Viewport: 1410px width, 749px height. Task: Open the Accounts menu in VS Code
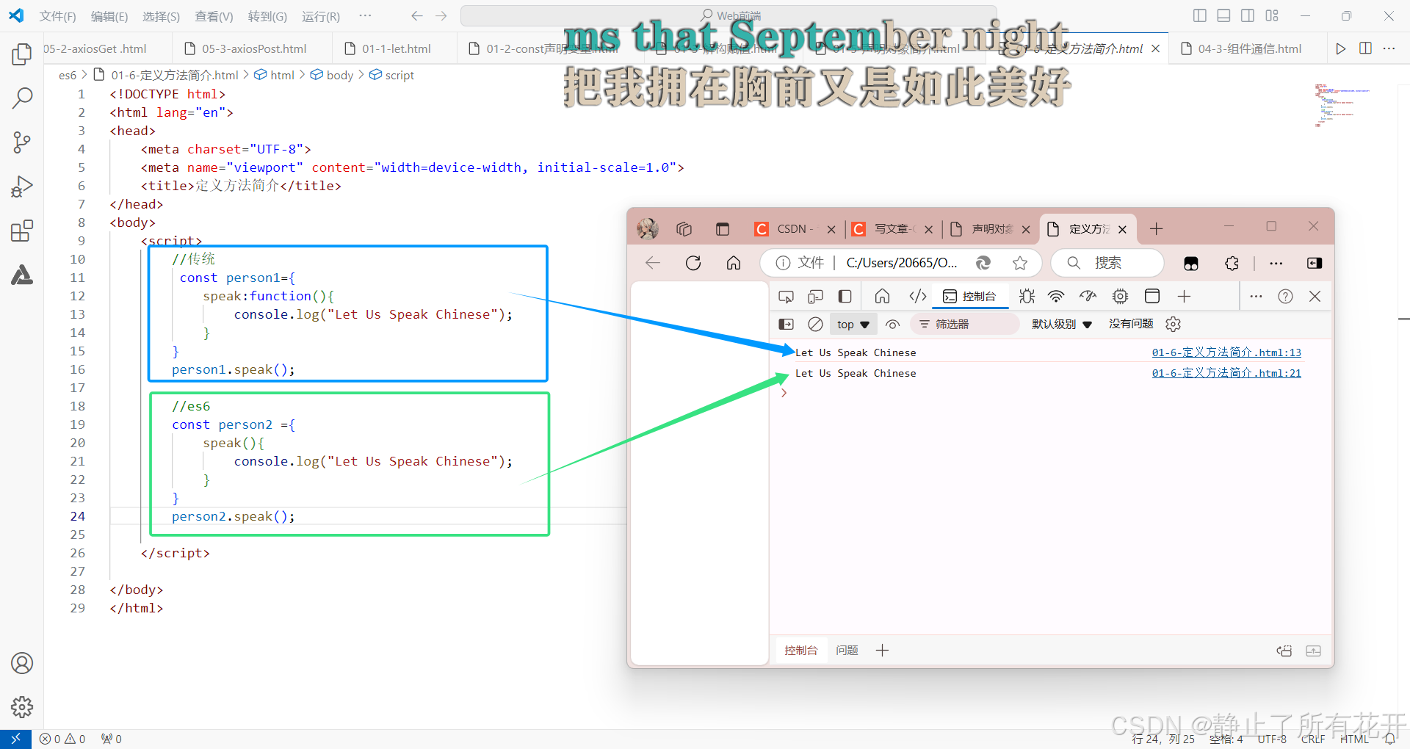pyautogui.click(x=22, y=663)
